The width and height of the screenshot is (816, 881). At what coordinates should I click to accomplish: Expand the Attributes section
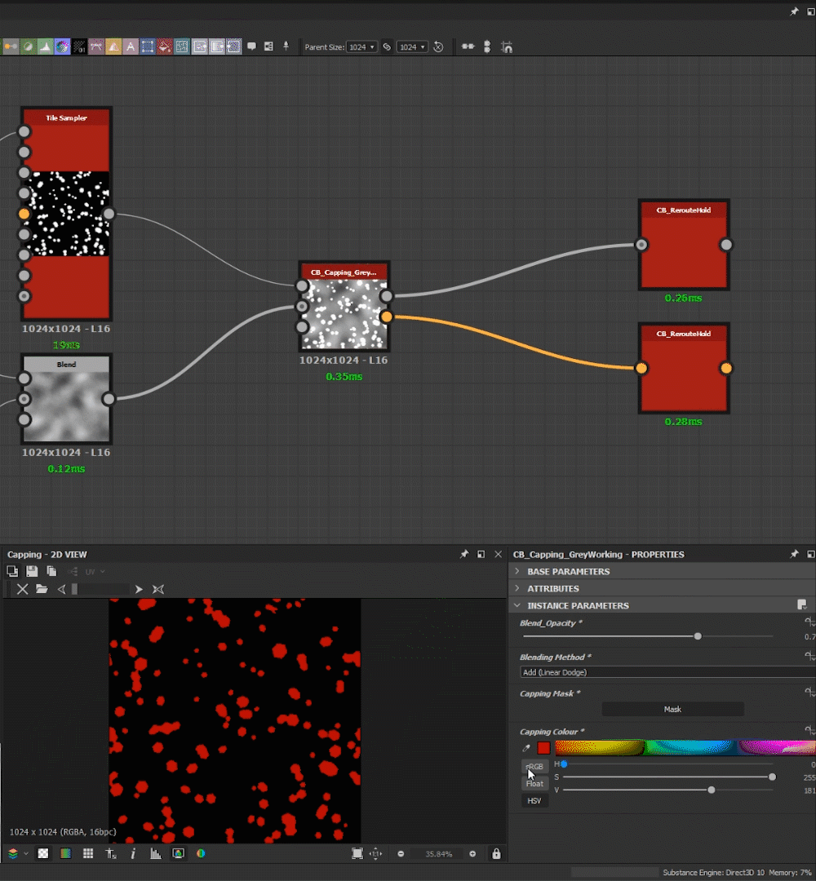coord(517,589)
